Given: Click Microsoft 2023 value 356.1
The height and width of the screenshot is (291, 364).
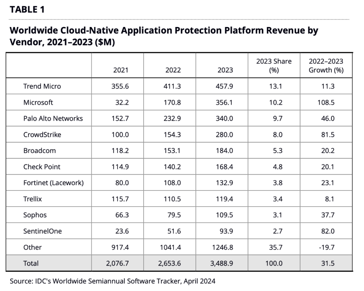Looking at the screenshot, I should point(224,102).
